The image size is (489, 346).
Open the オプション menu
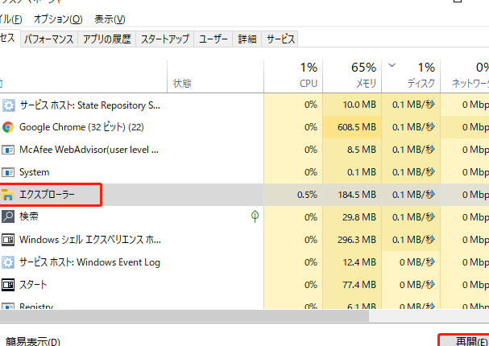click(56, 19)
